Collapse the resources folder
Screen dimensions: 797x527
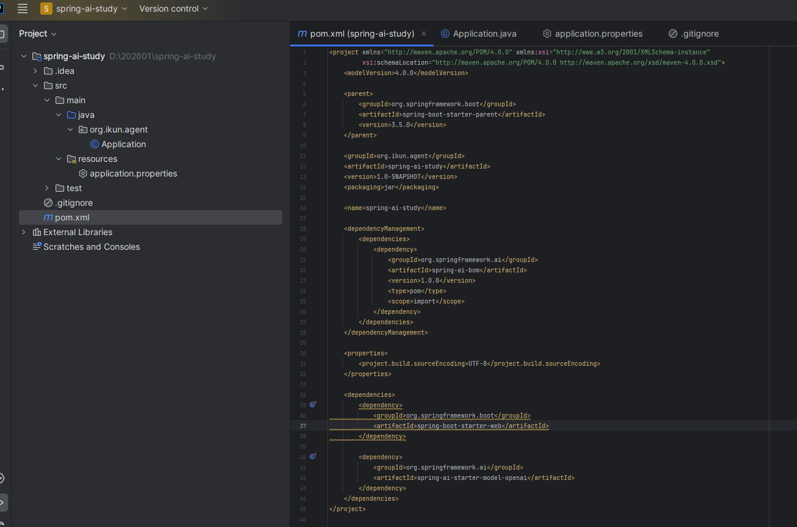point(59,159)
